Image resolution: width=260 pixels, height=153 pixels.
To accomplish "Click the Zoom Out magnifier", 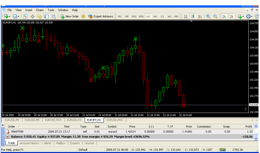I will pos(215,16).
